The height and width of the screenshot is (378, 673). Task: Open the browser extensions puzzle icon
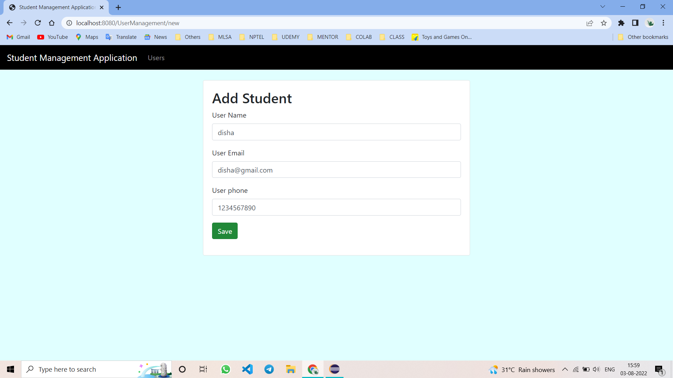click(621, 23)
